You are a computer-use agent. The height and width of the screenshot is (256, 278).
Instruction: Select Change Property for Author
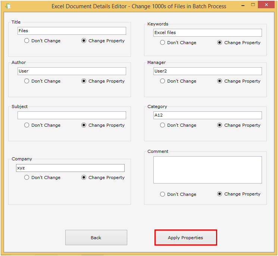coord(103,81)
